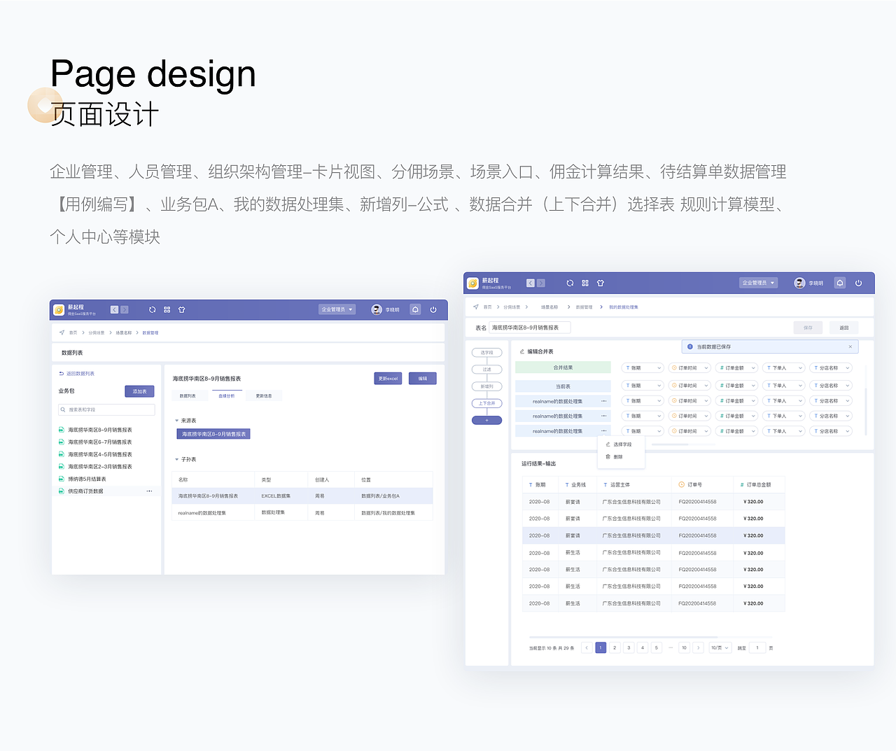This screenshot has height=751, width=896.
Task: Open 企业管理员 dropdown in the merge editor window
Action: coord(759,283)
